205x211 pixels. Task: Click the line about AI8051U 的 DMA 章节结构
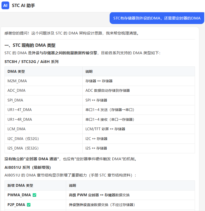[70, 175]
